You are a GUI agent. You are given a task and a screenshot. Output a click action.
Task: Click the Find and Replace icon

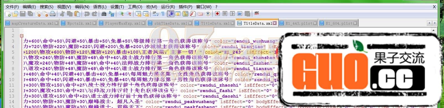point(112,13)
